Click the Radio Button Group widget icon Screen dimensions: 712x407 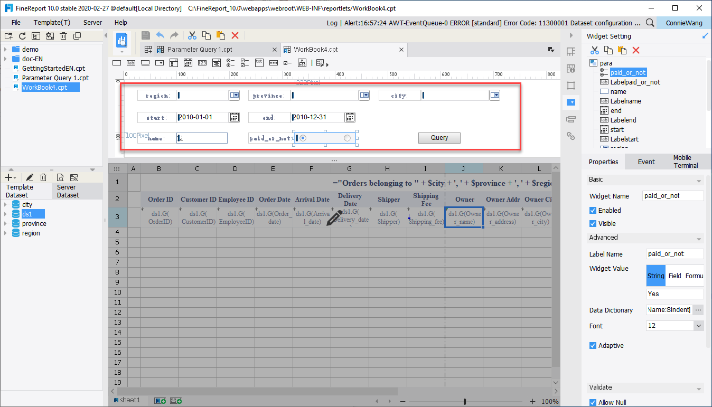(x=230, y=62)
